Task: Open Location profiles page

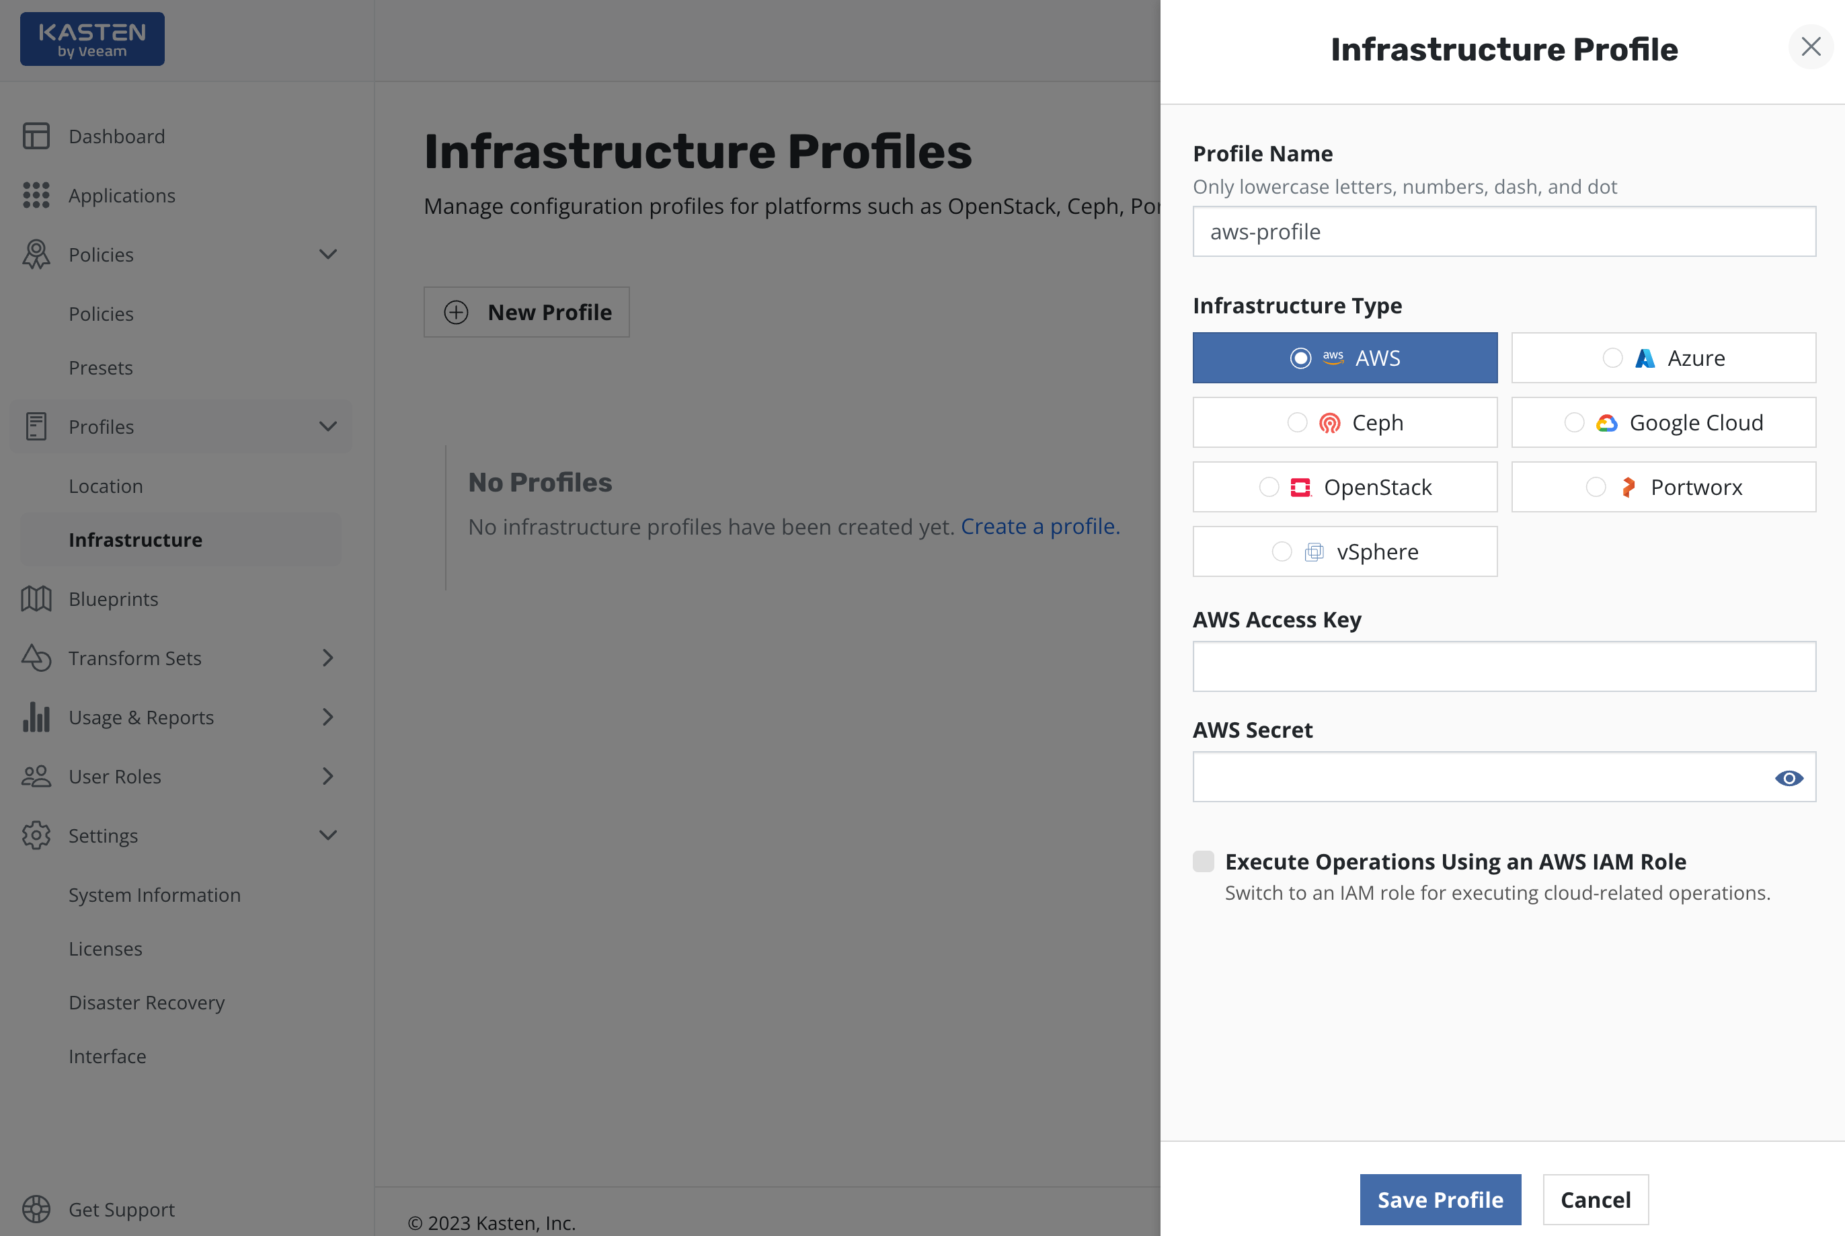Action: tap(106, 486)
